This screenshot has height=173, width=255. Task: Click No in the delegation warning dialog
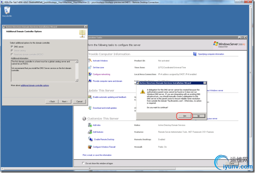click(199, 116)
